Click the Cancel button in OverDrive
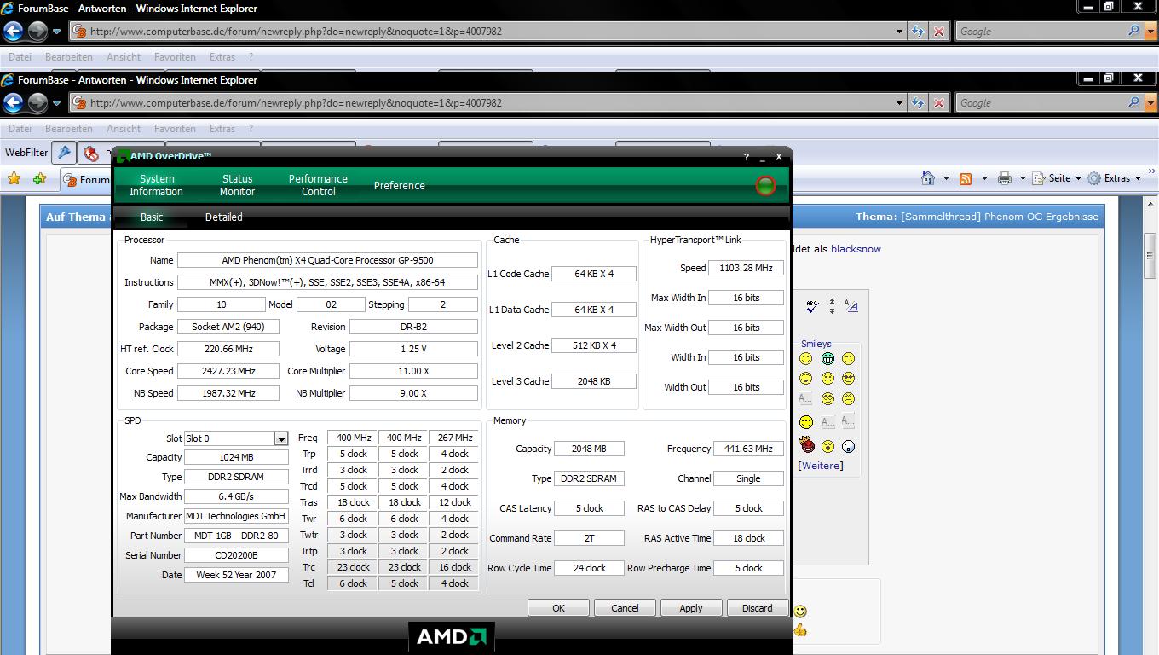 625,608
